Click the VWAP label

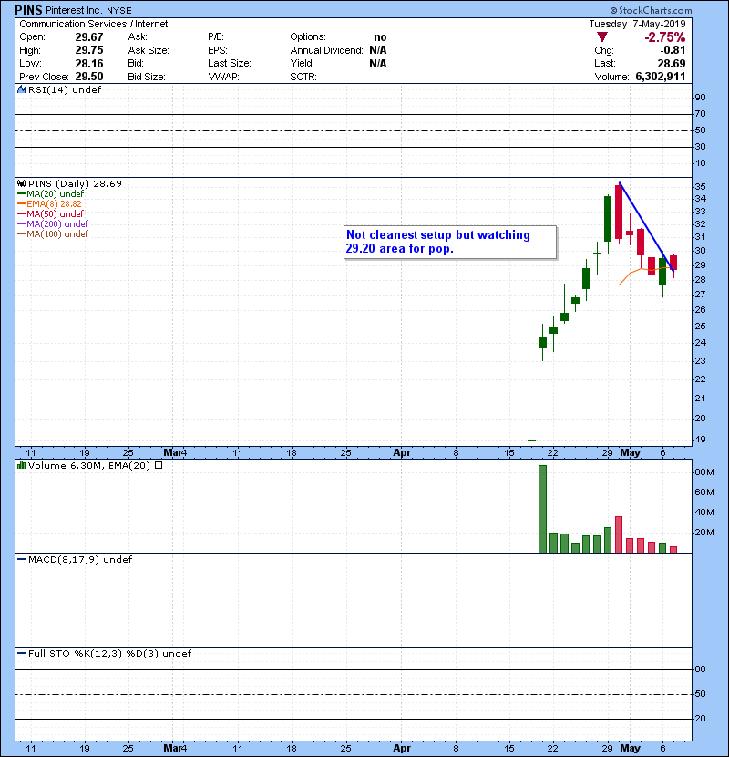coord(223,77)
